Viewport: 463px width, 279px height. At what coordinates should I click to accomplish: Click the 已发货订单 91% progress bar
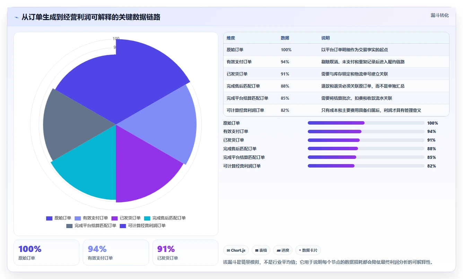[366, 140]
